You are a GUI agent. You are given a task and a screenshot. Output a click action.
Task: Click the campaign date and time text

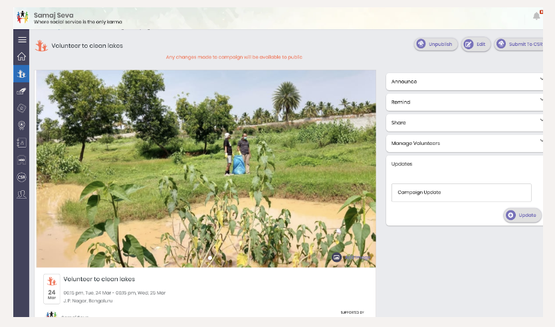pos(114,293)
